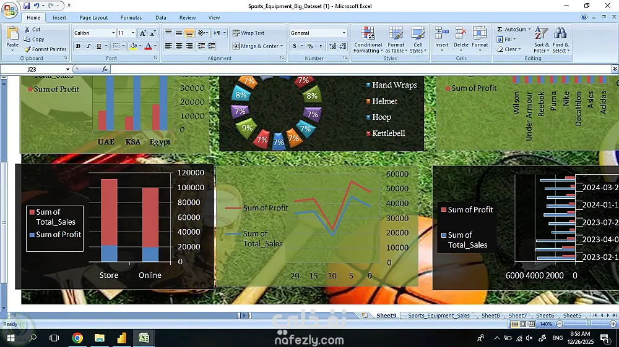The image size is (619, 347).
Task: Apply Comma Style number format
Action: 321,46
